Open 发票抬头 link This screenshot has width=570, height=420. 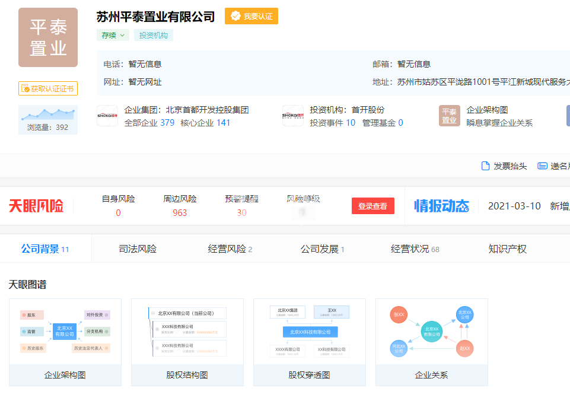point(510,166)
